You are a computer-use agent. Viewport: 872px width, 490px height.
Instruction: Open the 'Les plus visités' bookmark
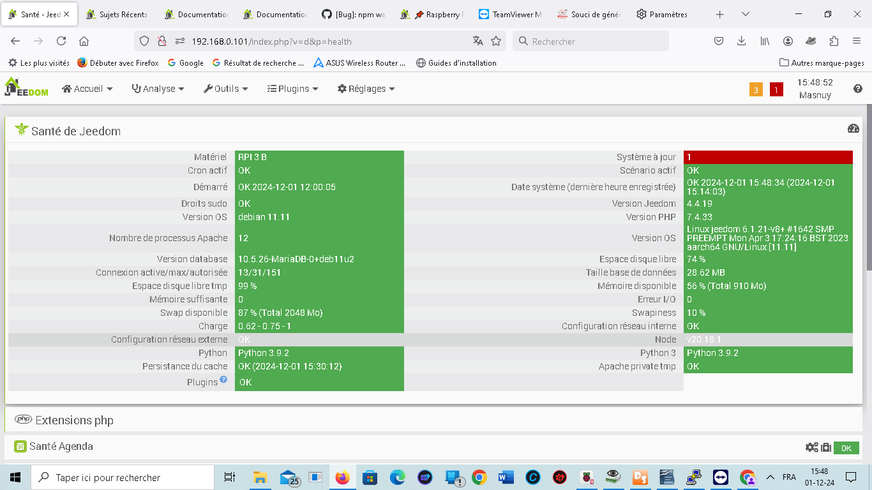click(39, 63)
